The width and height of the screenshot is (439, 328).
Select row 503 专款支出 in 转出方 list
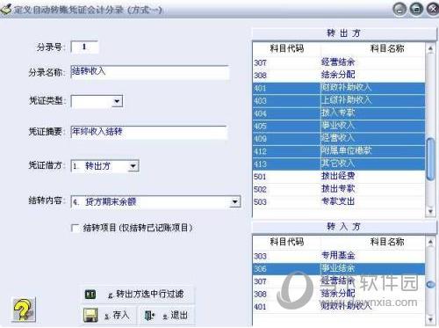[x=339, y=201]
